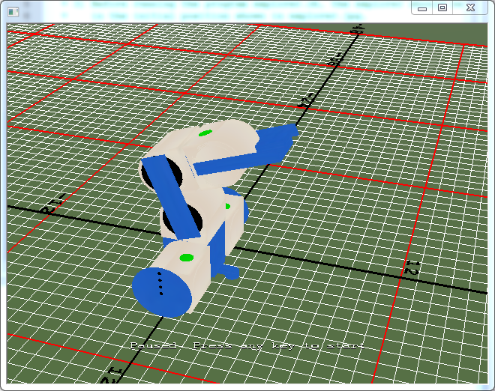Click the green marker on the upper robot joint

coord(205,133)
